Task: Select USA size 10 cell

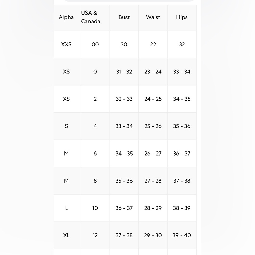Action: 95,208
